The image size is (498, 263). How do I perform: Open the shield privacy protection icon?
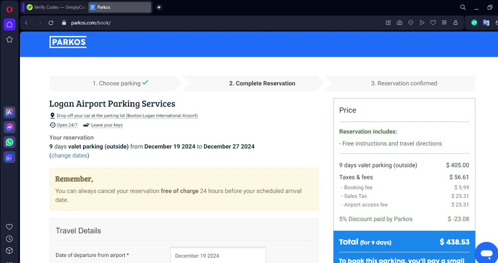point(411,23)
